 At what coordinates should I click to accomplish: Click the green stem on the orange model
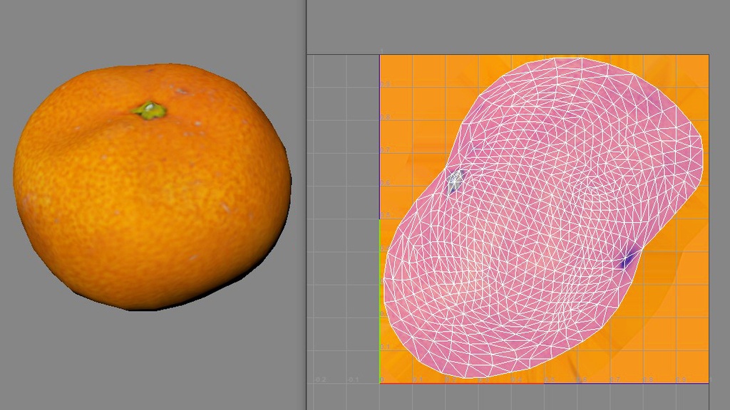pyautogui.click(x=150, y=110)
